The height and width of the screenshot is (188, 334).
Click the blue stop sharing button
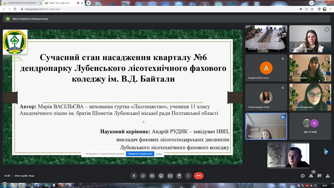coord(140,154)
